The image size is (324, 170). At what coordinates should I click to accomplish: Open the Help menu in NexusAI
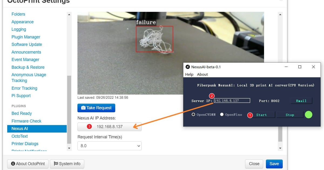coord(189,74)
